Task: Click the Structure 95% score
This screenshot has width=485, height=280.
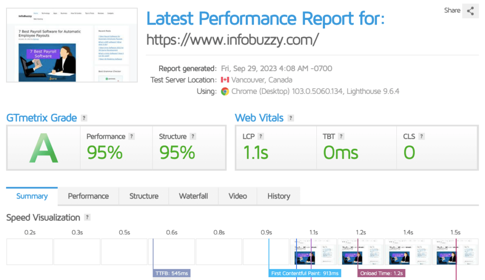Action: click(177, 153)
